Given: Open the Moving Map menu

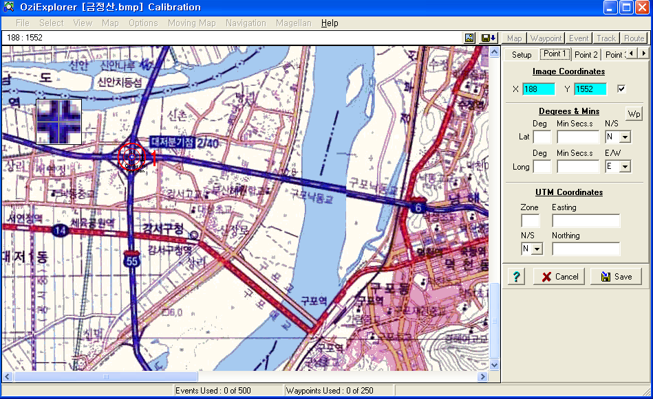Looking at the screenshot, I should click(192, 23).
